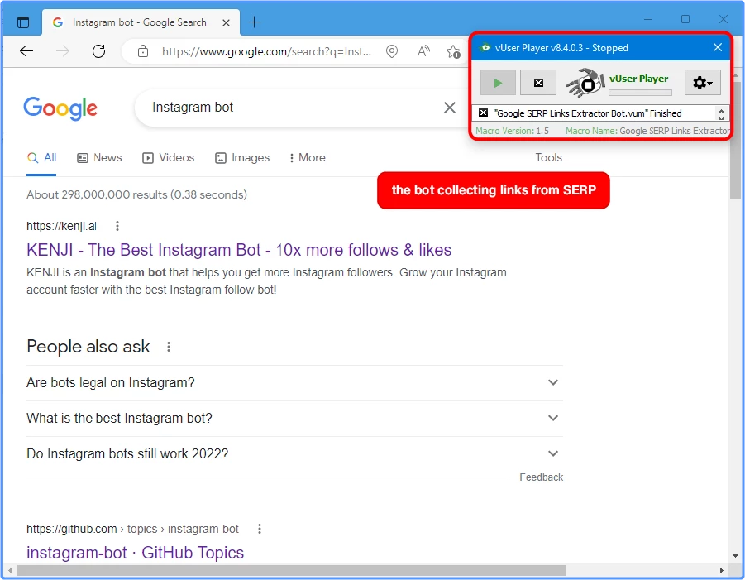
Task: Click the page vertical scrollbar thumb
Action: click(x=736, y=141)
